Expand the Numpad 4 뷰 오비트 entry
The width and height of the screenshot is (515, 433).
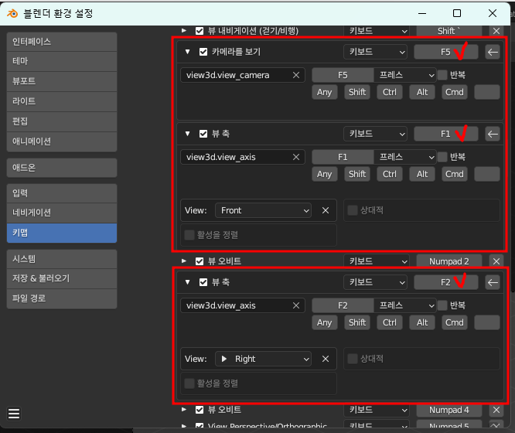click(184, 410)
